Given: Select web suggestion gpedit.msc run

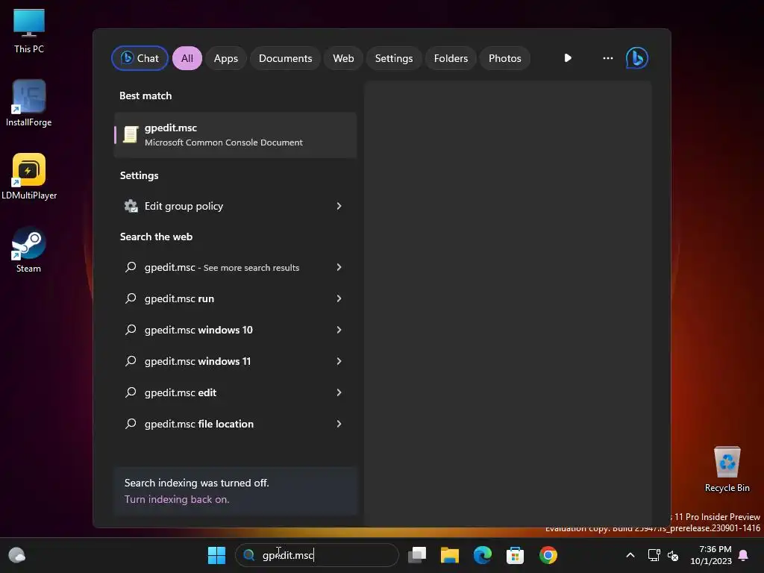Looking at the screenshot, I should [x=235, y=298].
